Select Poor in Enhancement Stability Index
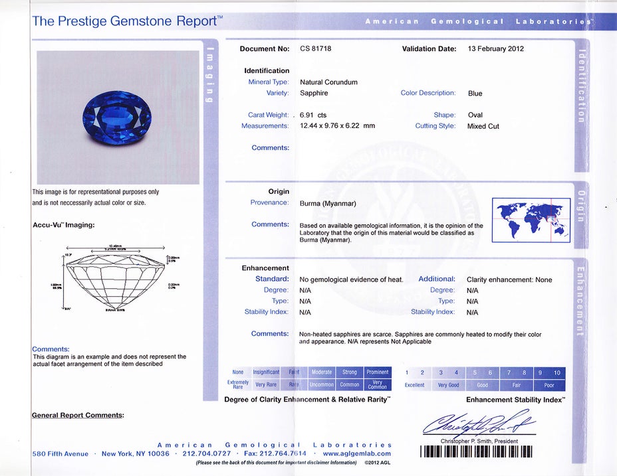 coord(549,385)
